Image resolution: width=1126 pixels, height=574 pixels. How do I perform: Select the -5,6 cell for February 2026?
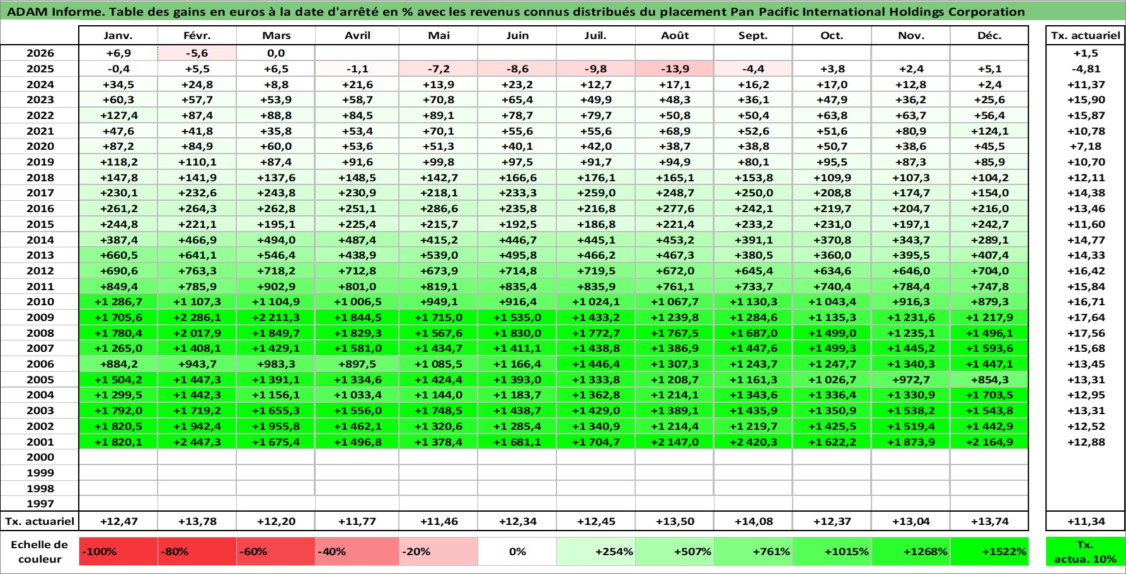[197, 53]
